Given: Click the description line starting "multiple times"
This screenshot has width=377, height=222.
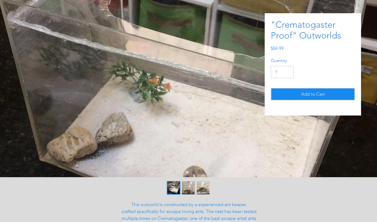Looking at the screenshot, I should tap(189, 218).
